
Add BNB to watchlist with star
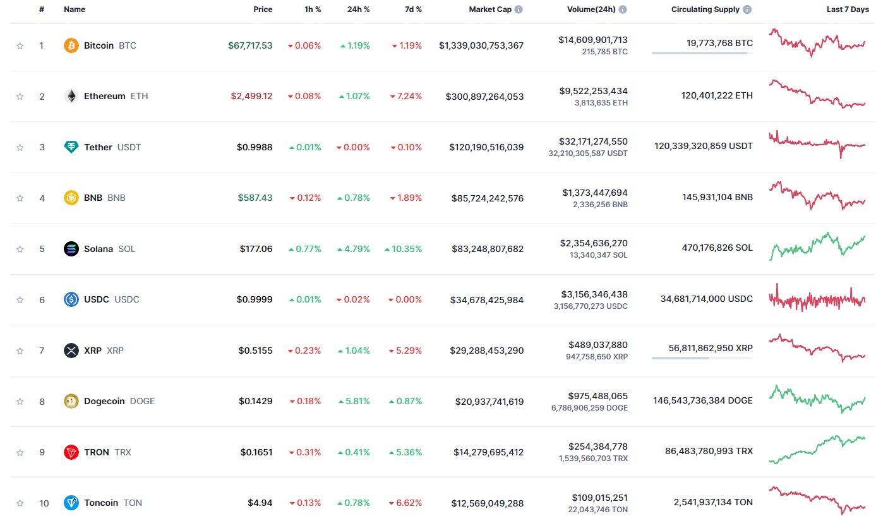20,198
